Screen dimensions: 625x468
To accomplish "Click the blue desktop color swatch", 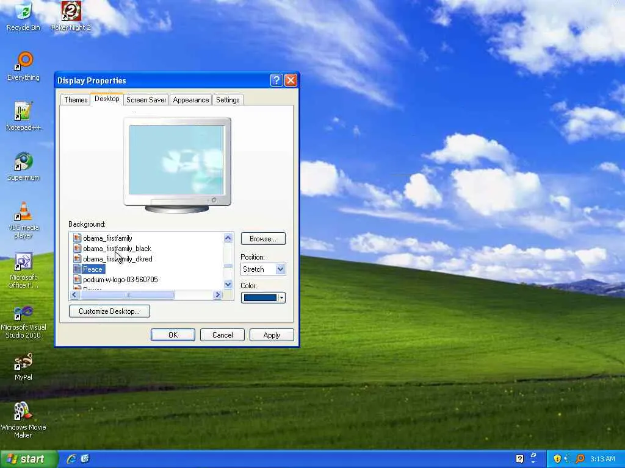I will click(260, 297).
